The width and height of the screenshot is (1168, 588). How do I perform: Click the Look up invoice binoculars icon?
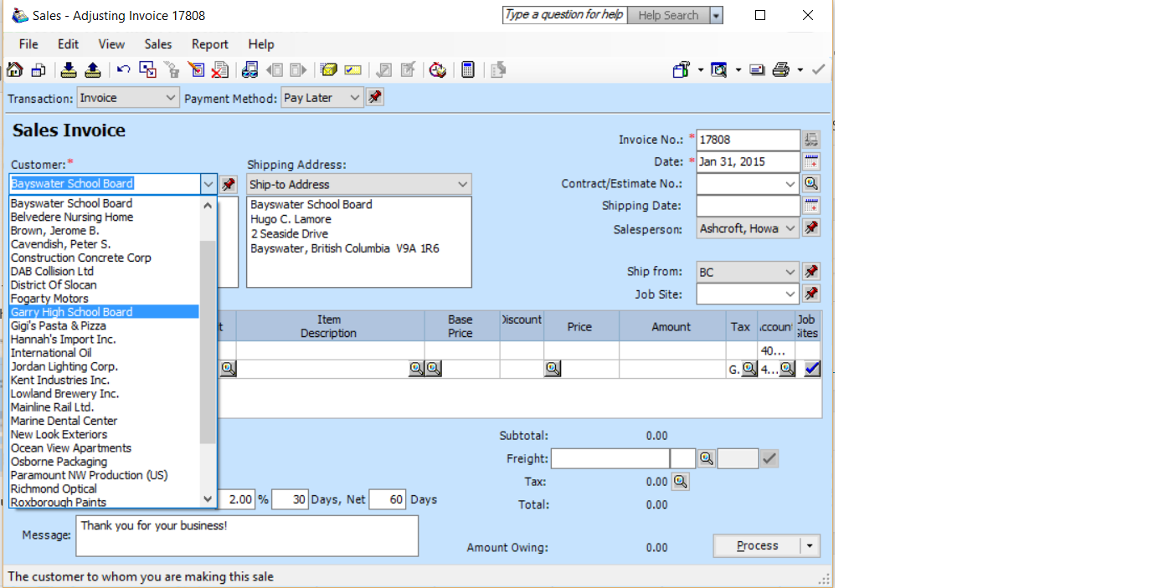click(250, 70)
